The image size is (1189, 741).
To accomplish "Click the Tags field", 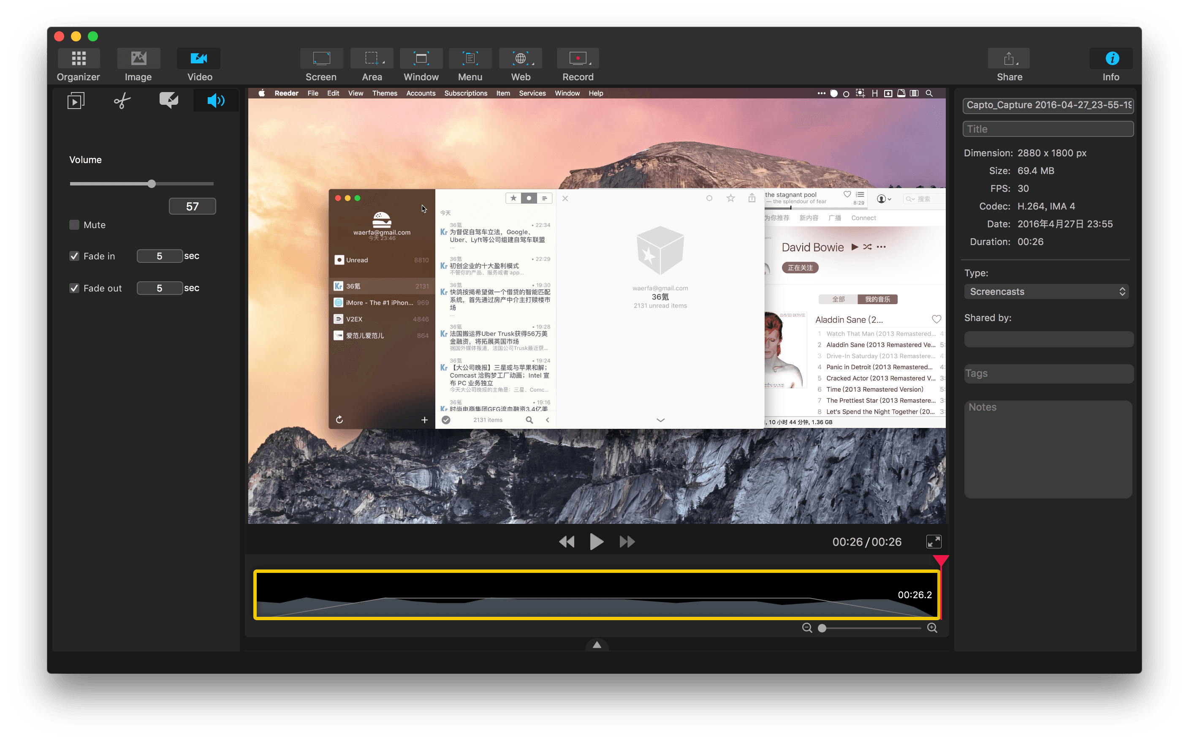I will (x=1048, y=373).
